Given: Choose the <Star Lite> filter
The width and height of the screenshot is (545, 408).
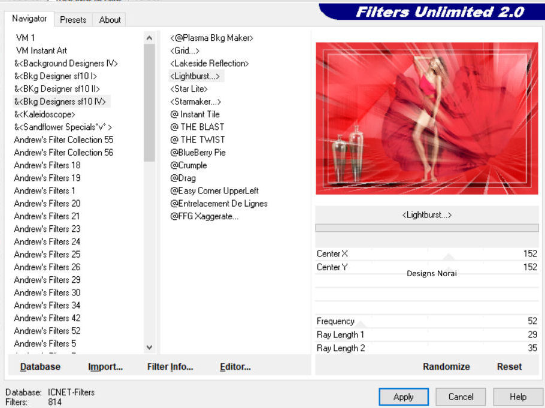Looking at the screenshot, I should [x=189, y=89].
